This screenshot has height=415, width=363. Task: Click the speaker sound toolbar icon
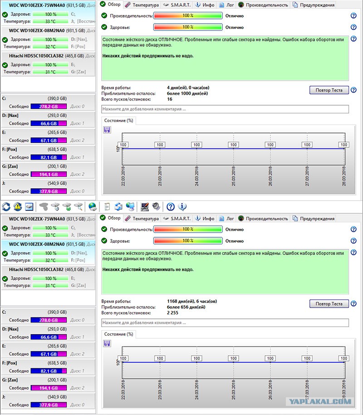coord(156,206)
